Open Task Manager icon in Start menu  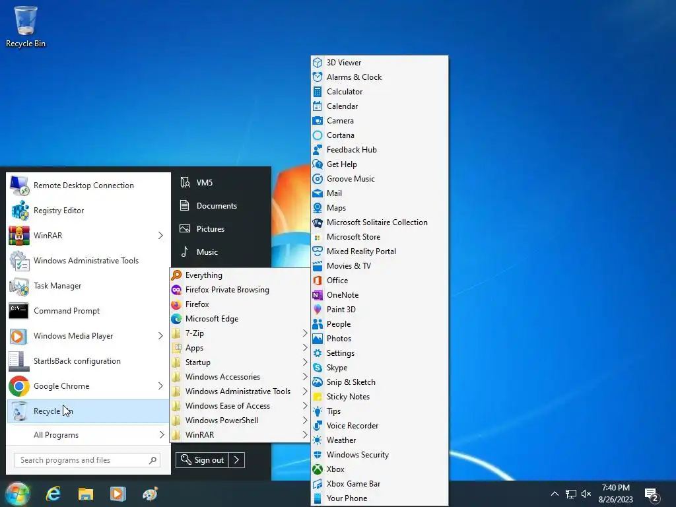(19, 286)
